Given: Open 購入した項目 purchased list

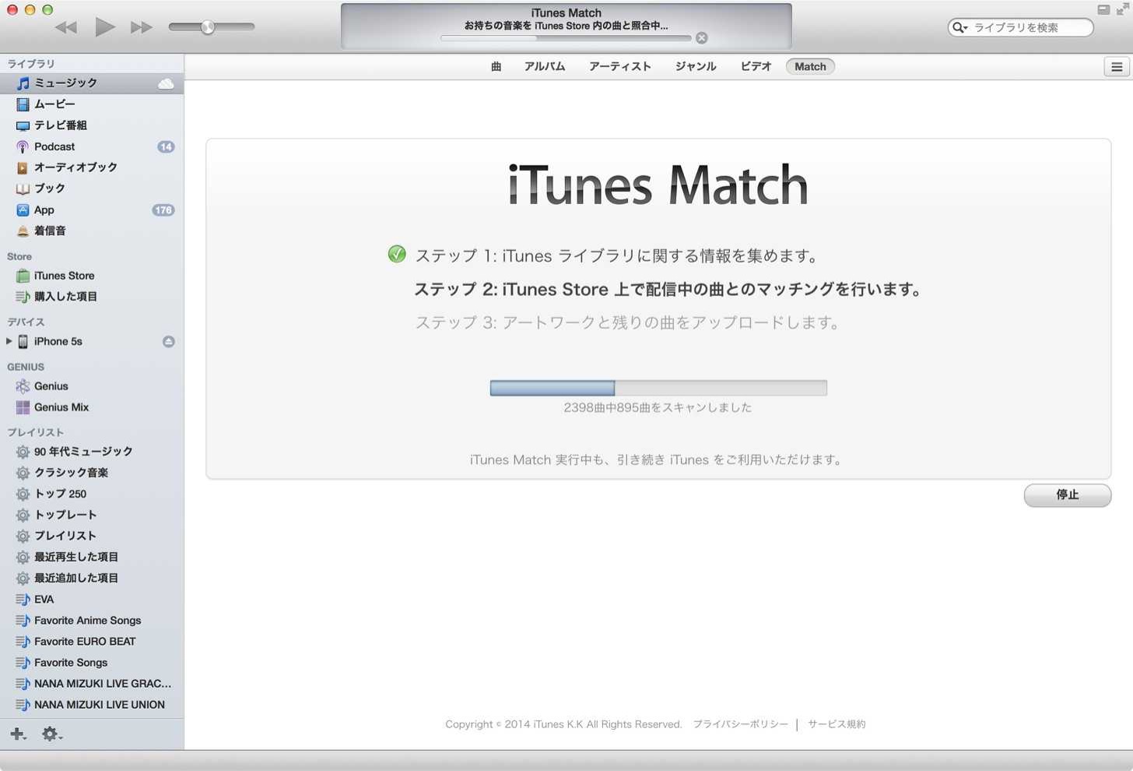Looking at the screenshot, I should [x=92, y=297].
